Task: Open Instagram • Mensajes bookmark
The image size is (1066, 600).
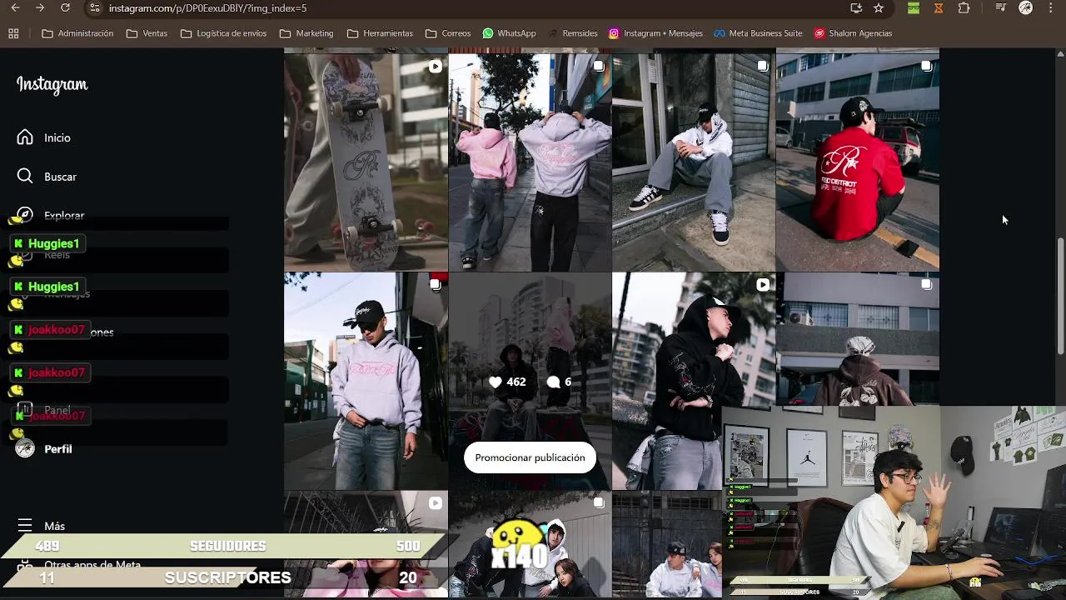Action: [x=655, y=33]
